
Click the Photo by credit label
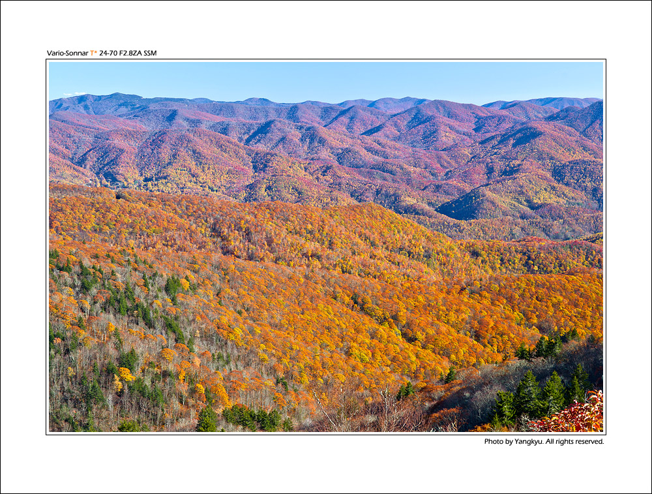point(498,441)
